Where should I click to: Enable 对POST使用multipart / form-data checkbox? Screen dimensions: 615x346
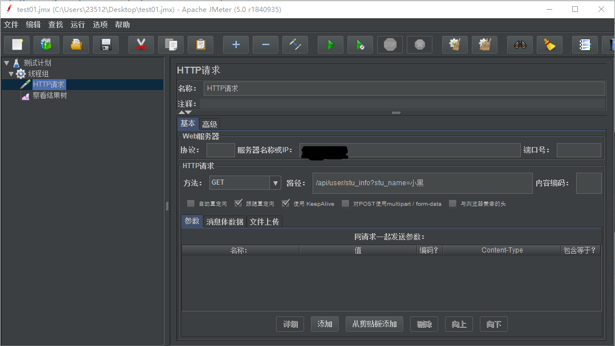click(x=345, y=203)
